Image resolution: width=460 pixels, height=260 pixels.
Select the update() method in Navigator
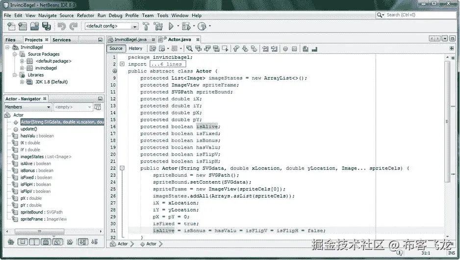29,129
